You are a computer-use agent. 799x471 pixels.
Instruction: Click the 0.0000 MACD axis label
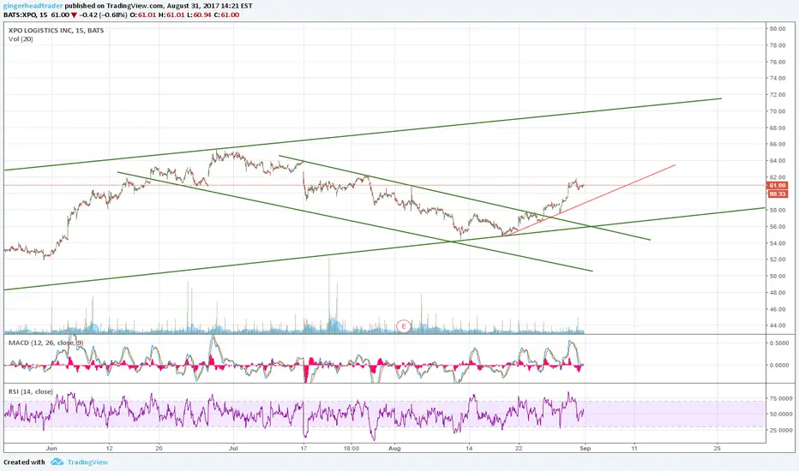tap(780, 366)
